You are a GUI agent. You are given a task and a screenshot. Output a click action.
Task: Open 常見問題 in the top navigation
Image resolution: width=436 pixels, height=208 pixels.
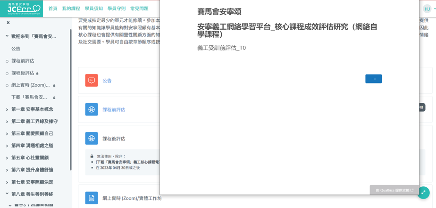pos(139,8)
